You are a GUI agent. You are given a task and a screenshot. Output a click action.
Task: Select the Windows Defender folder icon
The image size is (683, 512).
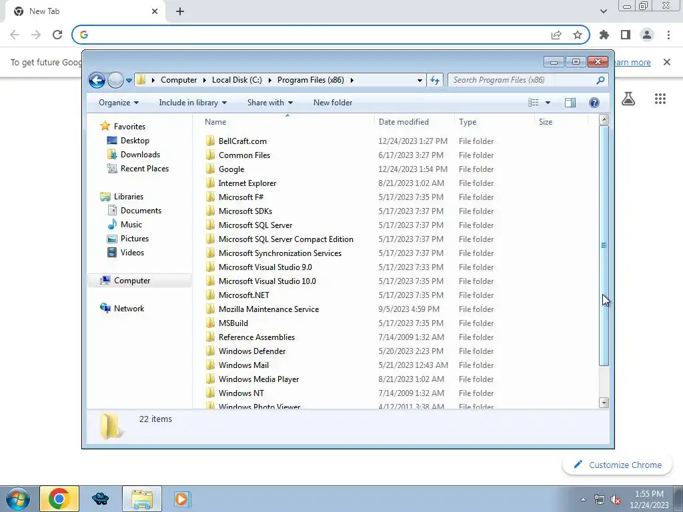[210, 351]
